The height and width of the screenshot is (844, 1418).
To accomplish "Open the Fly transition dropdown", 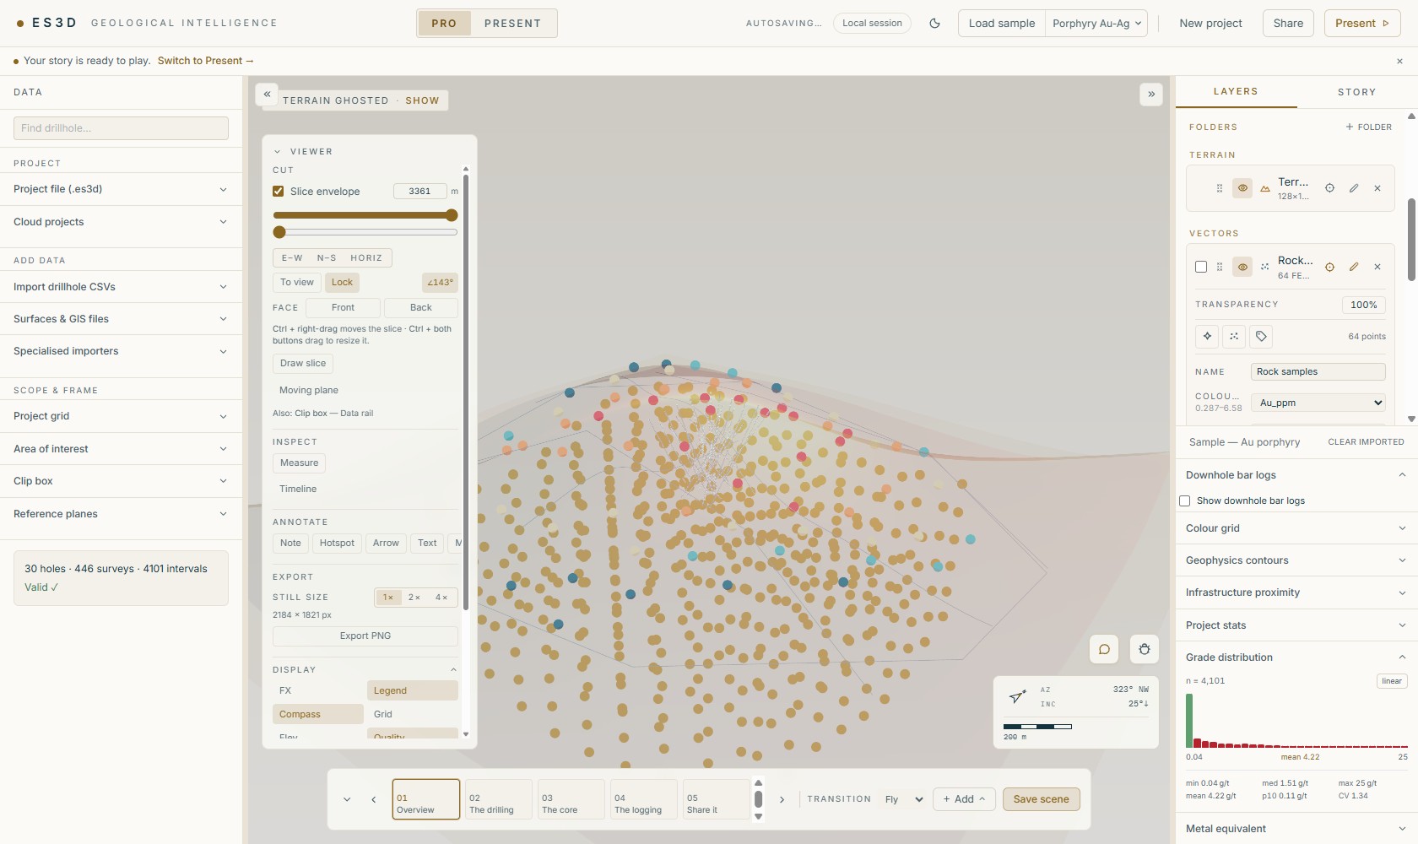I will pos(903,799).
